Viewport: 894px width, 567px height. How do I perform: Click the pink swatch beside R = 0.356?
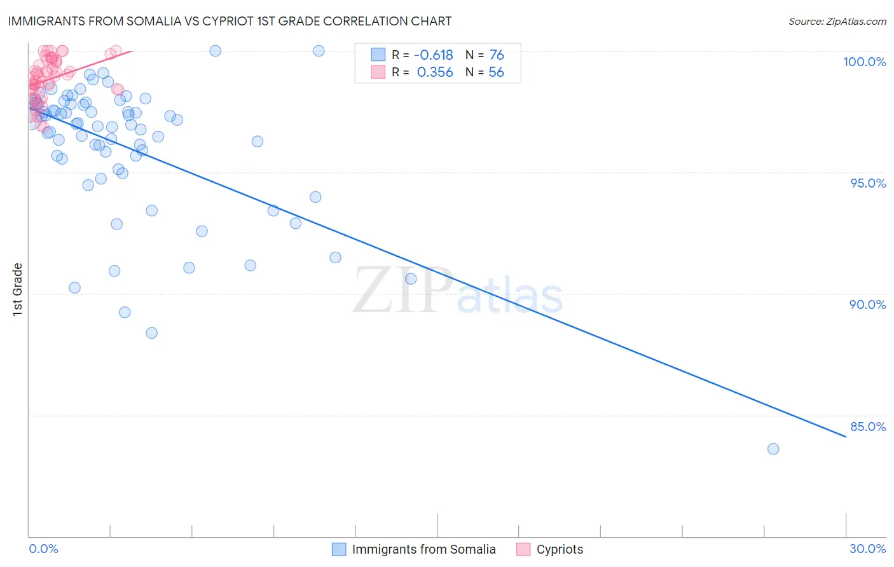tap(378, 72)
